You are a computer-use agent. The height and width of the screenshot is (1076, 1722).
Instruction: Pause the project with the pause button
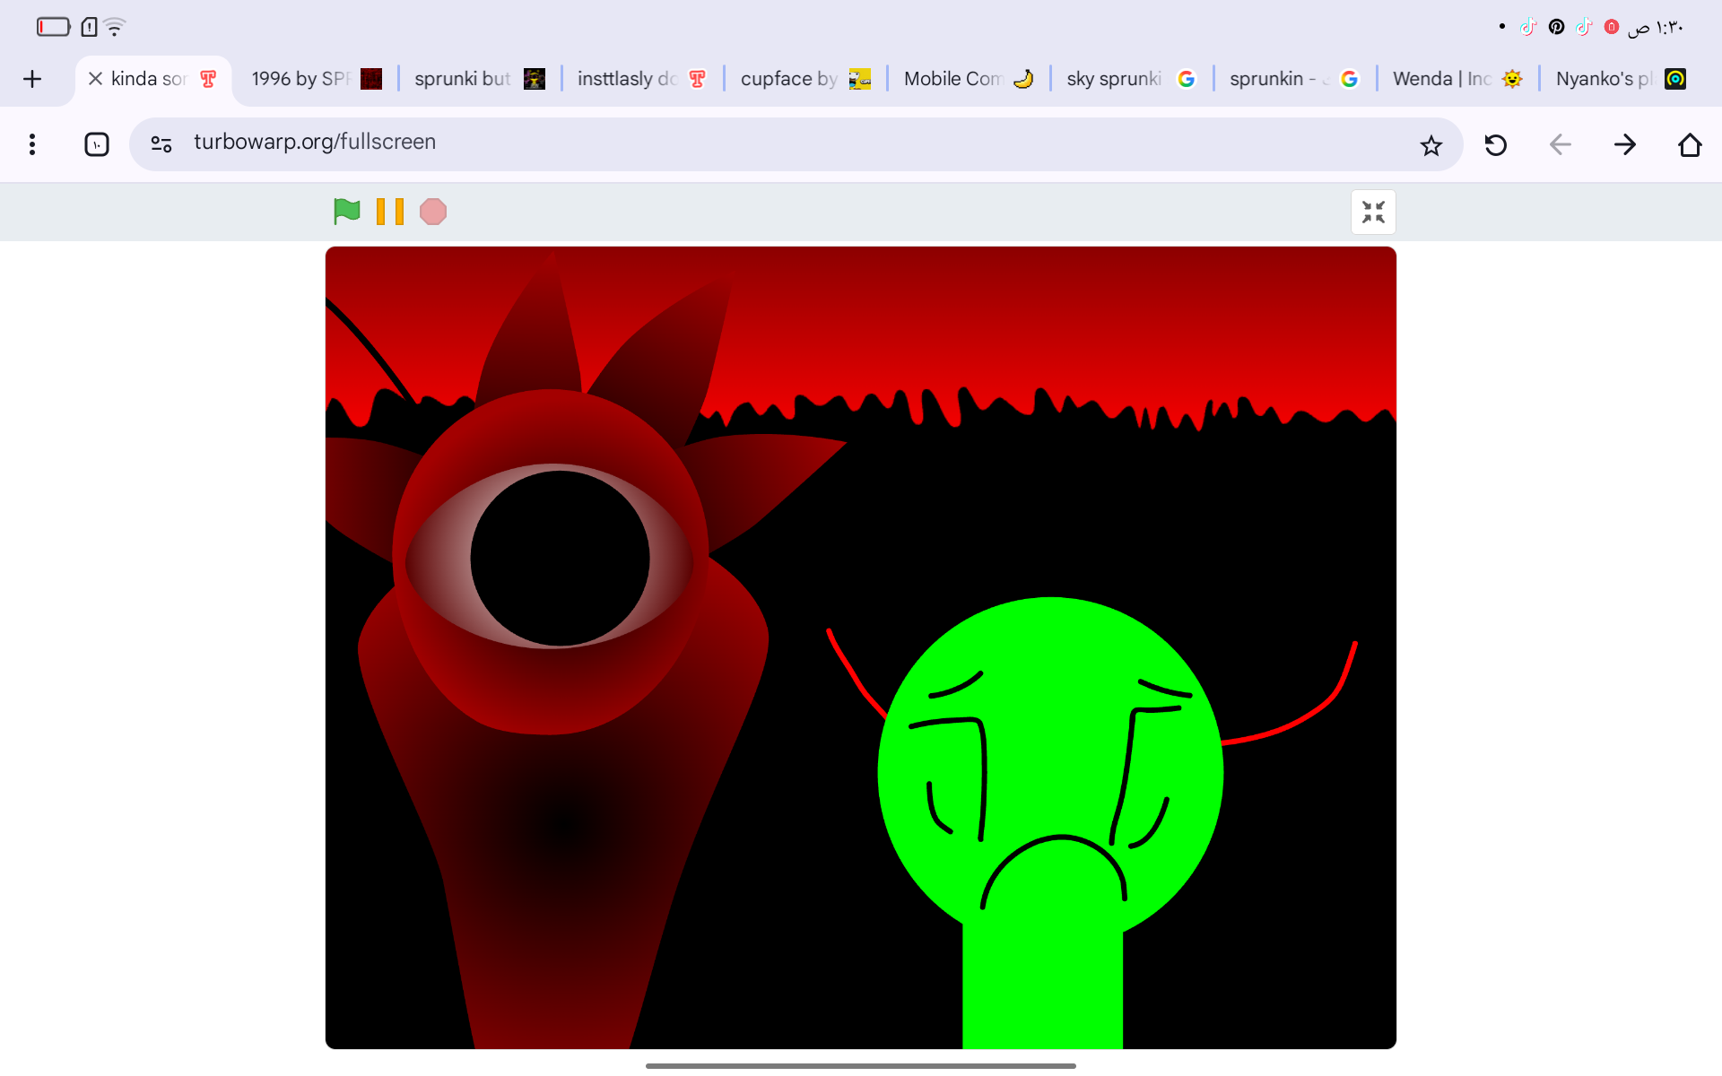(389, 212)
